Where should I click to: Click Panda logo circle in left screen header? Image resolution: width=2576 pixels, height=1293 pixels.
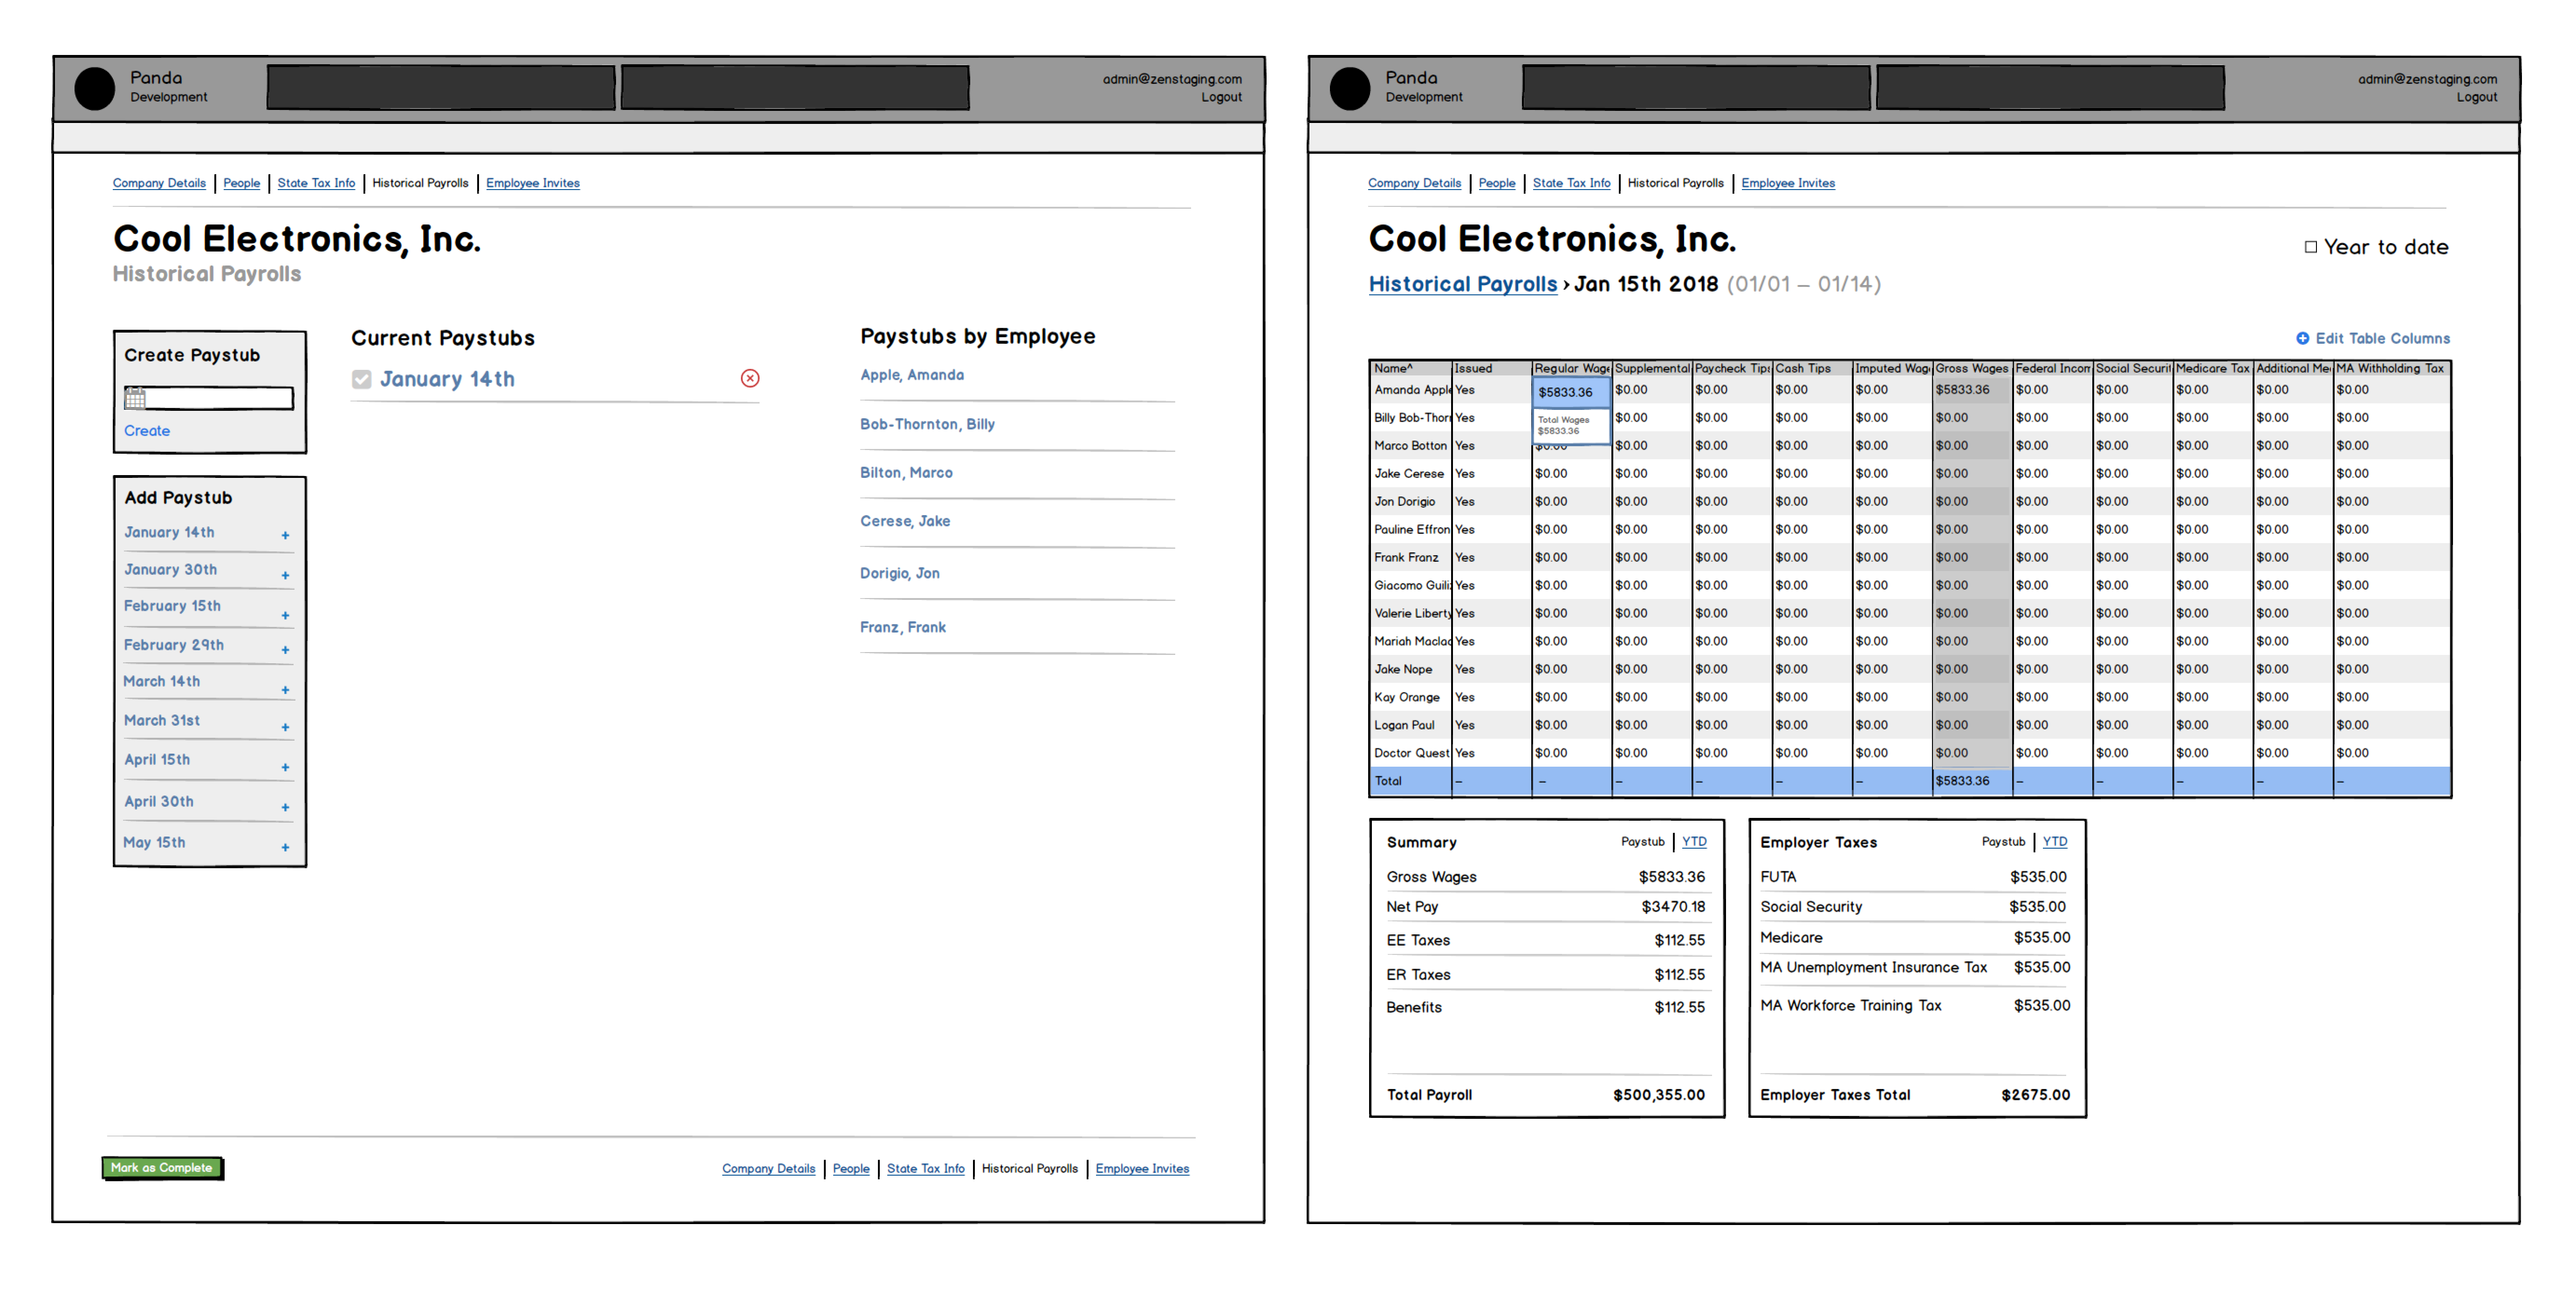pos(95,89)
